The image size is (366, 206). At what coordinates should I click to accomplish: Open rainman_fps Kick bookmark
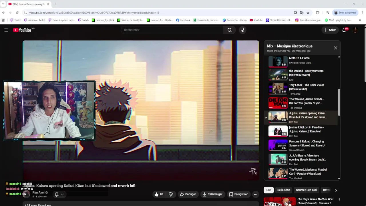103,20
